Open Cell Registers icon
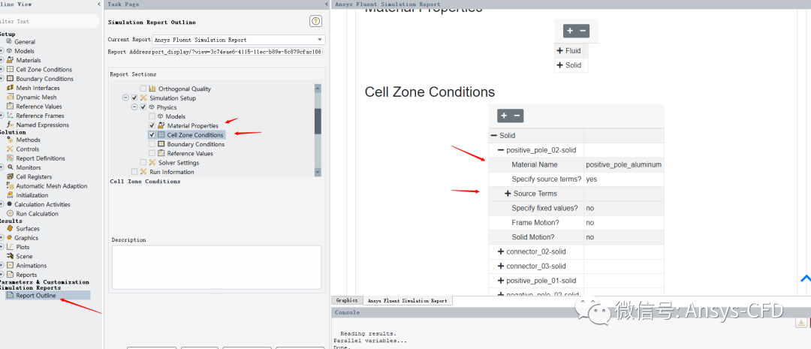 pos(11,177)
